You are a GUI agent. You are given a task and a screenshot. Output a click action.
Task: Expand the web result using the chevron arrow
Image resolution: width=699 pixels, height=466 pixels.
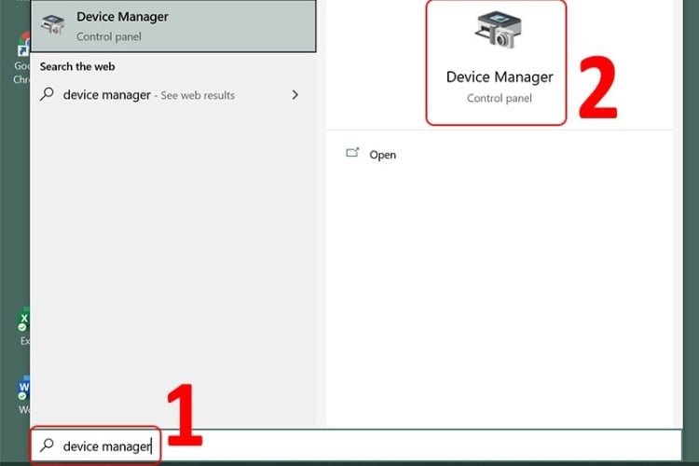[x=295, y=95]
